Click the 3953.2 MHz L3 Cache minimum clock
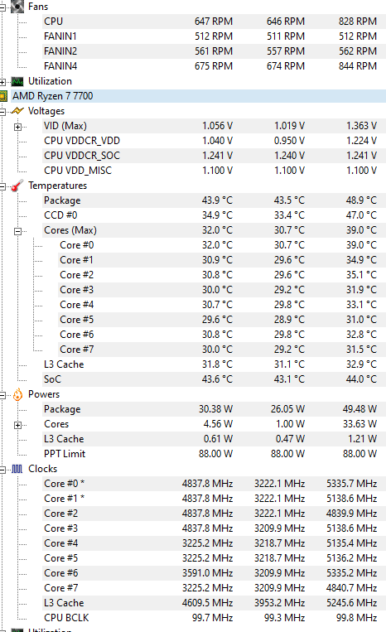Viewport: 386px width, 632px height. point(280,603)
